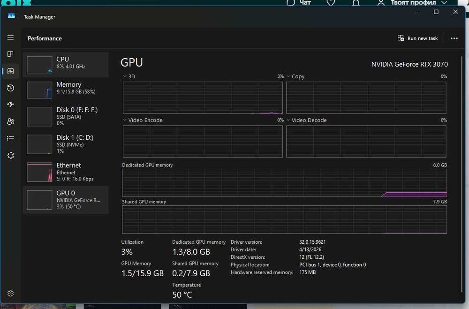This screenshot has width=469, height=309.
Task: Click the Task Manager app icon in title bar
Action: click(11, 16)
